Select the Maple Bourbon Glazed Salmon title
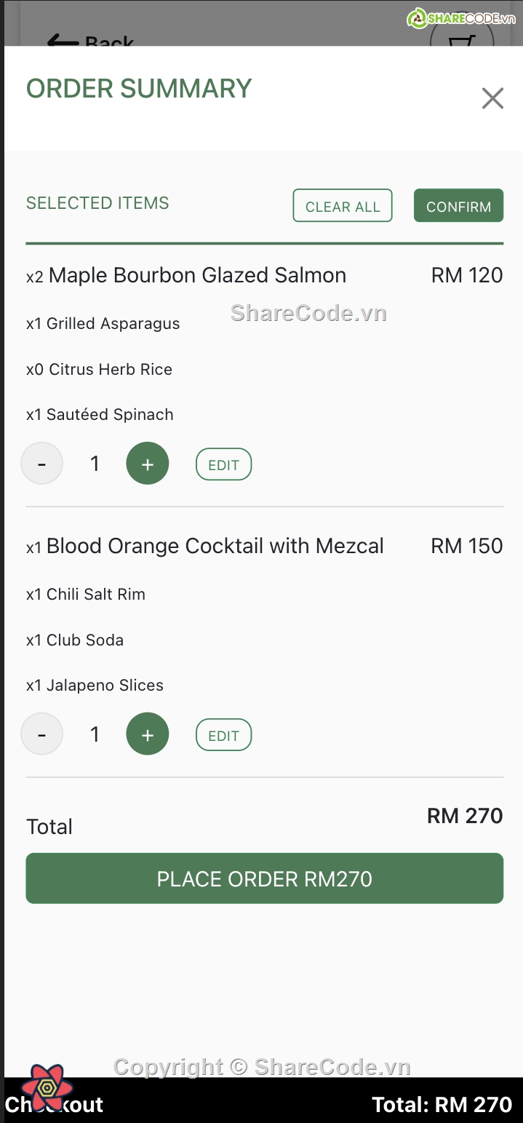Image resolution: width=523 pixels, height=1123 pixels. tap(197, 275)
